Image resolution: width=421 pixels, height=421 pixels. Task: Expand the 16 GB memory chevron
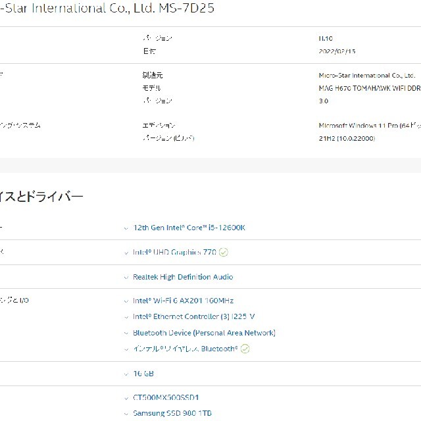[126, 374]
